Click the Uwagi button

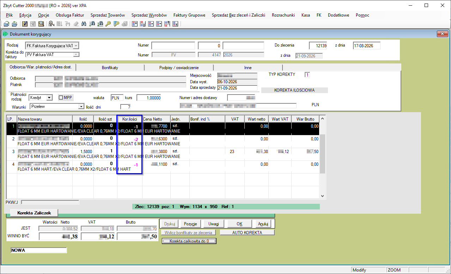pos(214,224)
